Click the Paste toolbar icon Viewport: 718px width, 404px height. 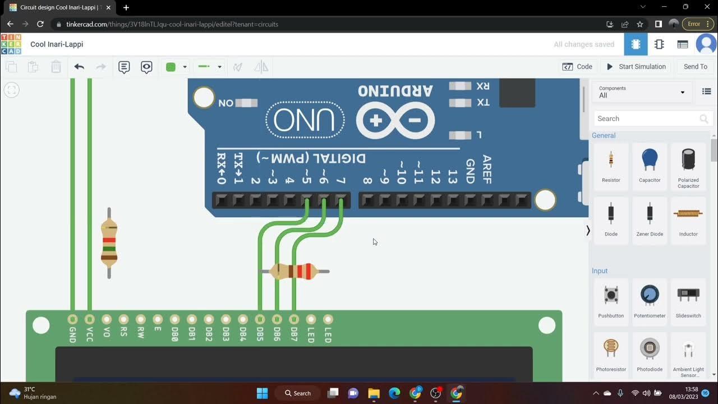(x=33, y=67)
